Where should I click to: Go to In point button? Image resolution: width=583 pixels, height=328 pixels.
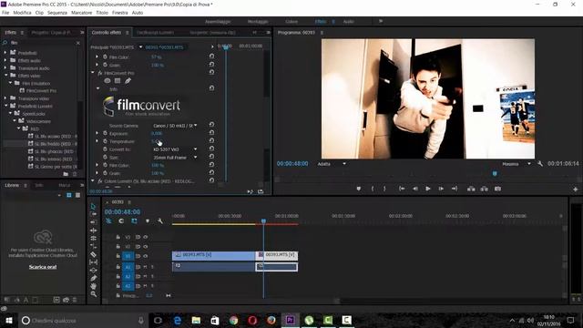[402, 189]
